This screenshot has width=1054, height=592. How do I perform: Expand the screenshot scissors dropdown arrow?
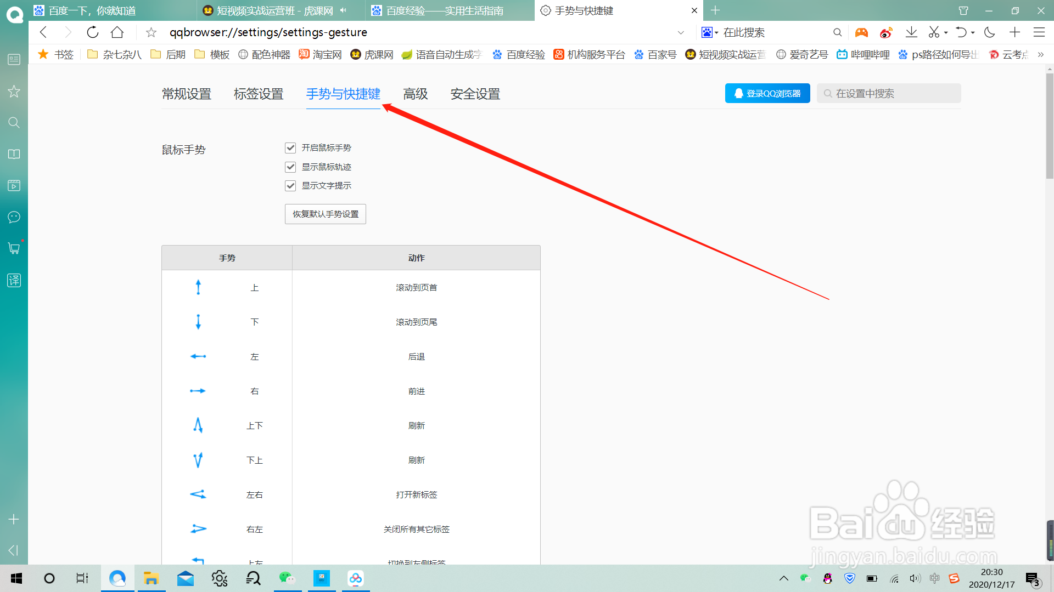946,32
